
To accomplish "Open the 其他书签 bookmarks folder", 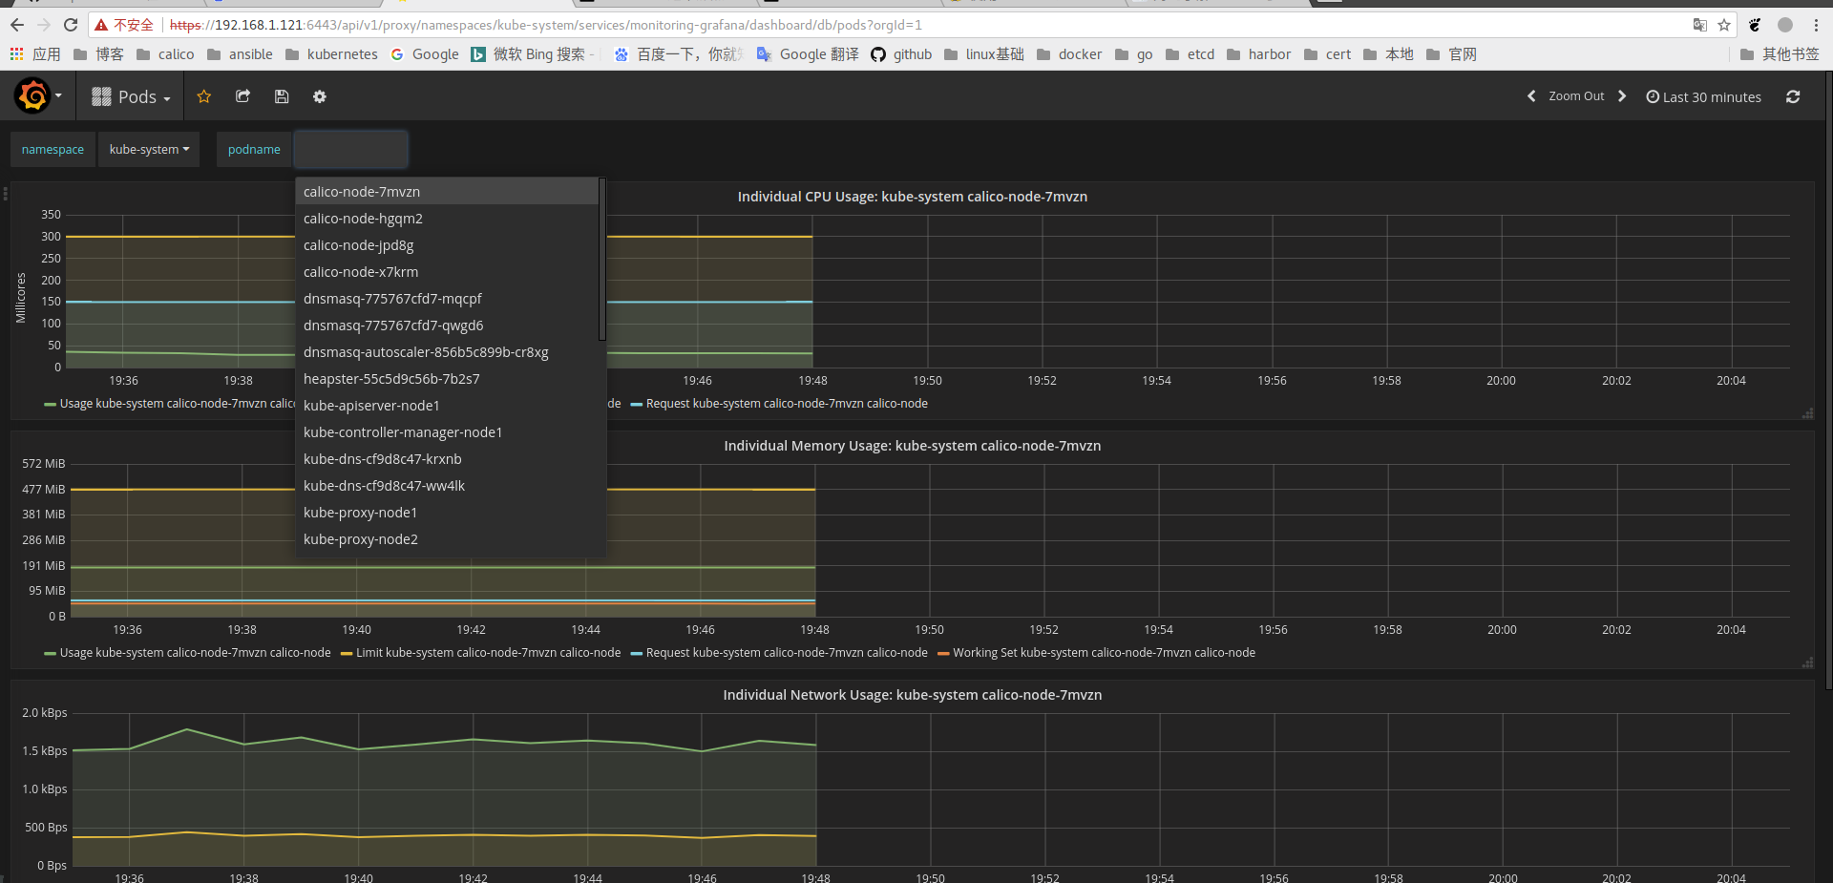I will coord(1780,53).
